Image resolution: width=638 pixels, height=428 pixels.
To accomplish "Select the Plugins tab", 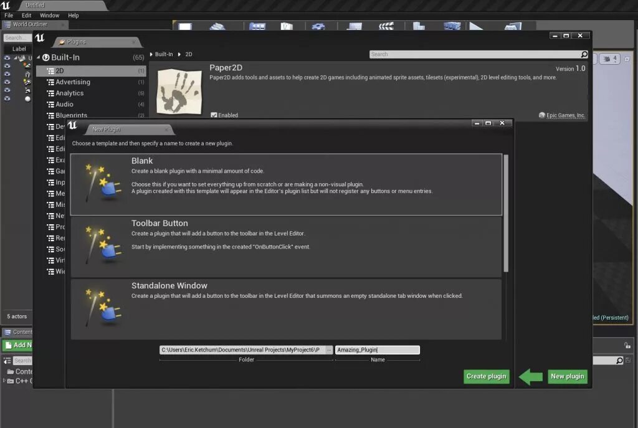I will [97, 42].
